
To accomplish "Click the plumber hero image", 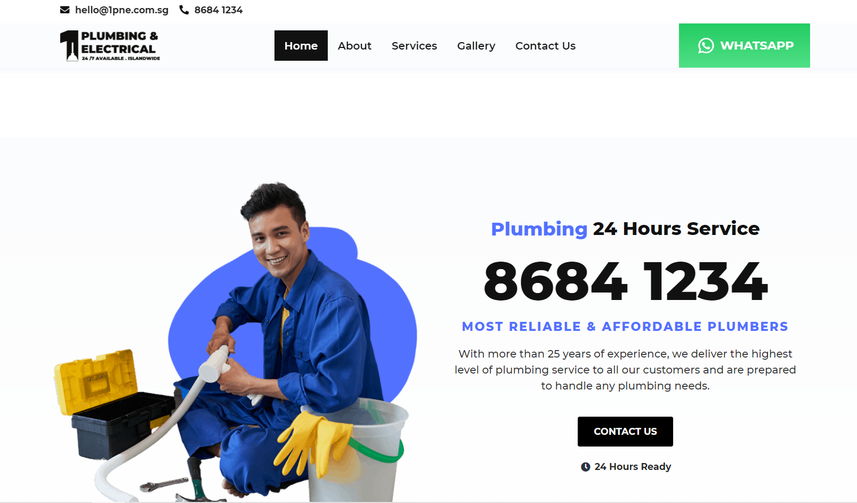I will tap(236, 342).
